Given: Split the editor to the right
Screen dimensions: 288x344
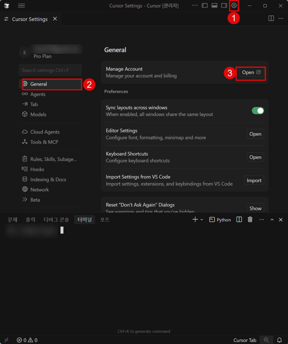Looking at the screenshot, I should (x=271, y=18).
